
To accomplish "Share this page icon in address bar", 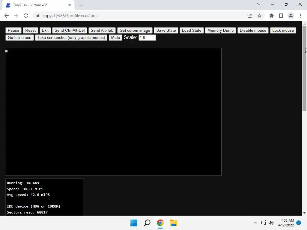I will tap(250, 16).
